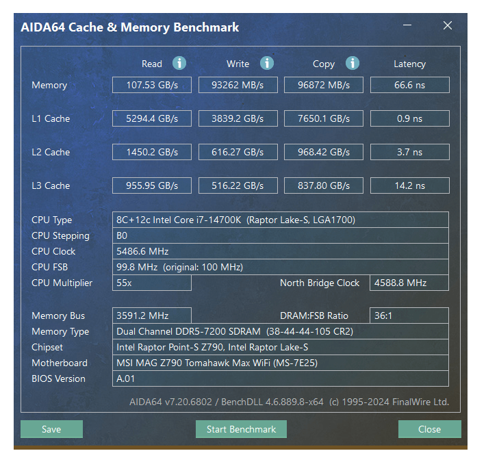This screenshot has width=486, height=464.
Task: Select the CPU Clock 5486.6 MHz field
Action: 280,251
